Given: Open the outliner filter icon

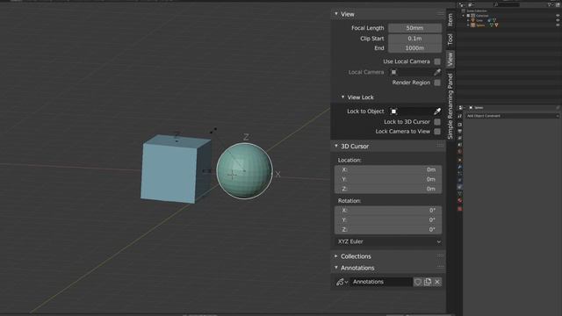Looking at the screenshot, I should pyautogui.click(x=551, y=4).
